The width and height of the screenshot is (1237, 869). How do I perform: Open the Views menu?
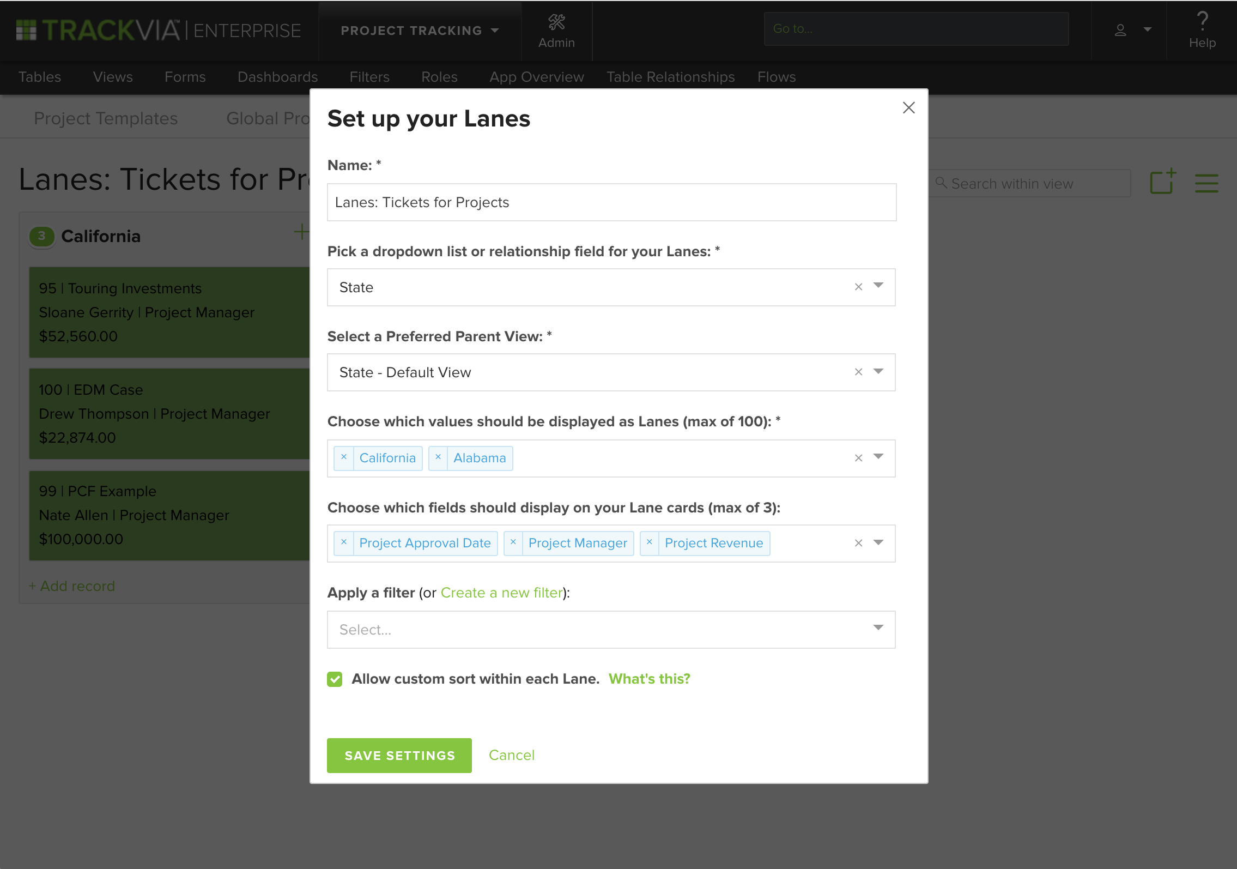(113, 77)
